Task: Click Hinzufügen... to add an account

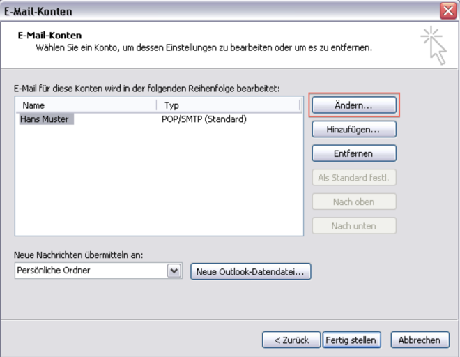Action: click(x=353, y=130)
